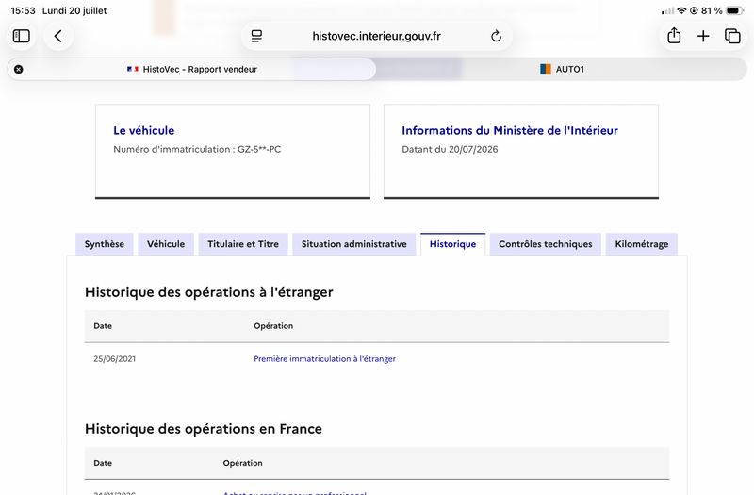Focus the histovec.interieur.gouv.fr address field
The width and height of the screenshot is (754, 495).
tap(376, 36)
